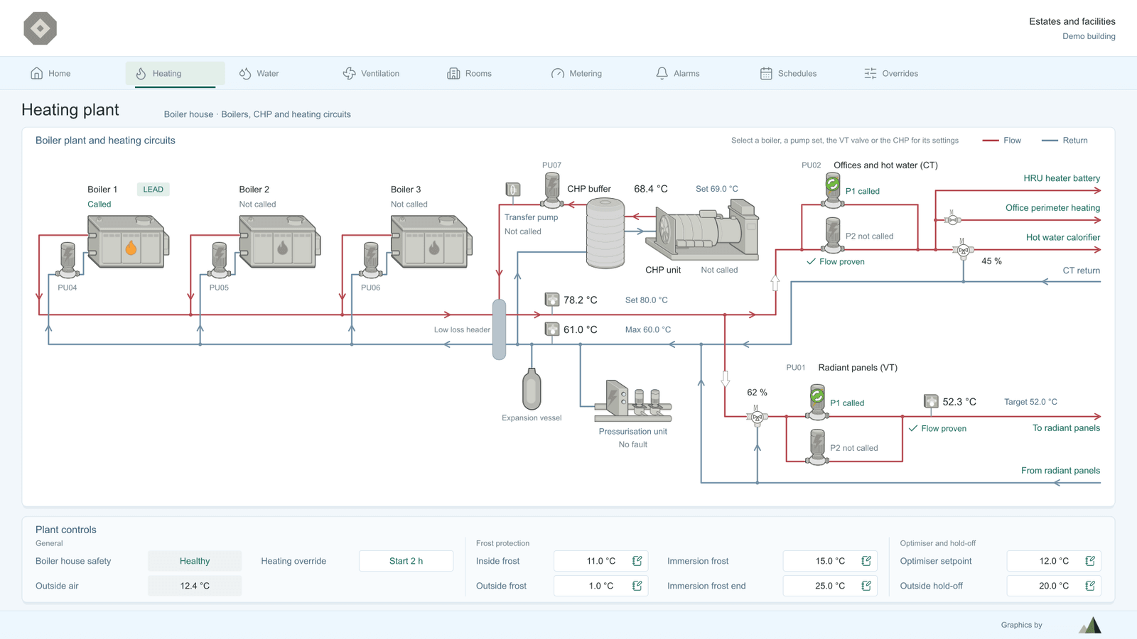Click the expansion vessel icon
The image size is (1137, 639).
coord(532,388)
